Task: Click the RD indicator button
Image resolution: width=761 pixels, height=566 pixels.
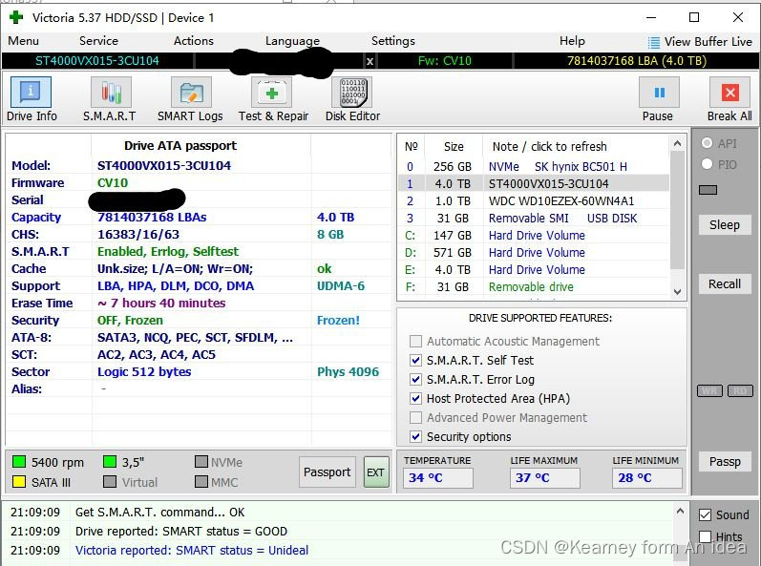Action: click(740, 391)
